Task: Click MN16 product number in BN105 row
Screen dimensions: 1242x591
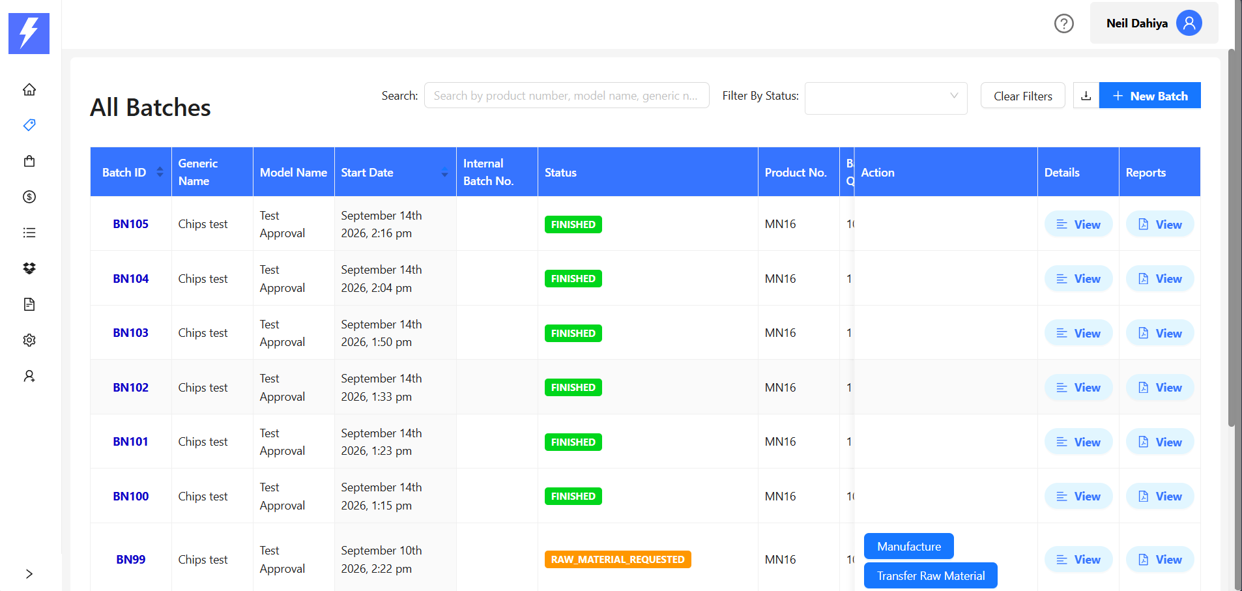Action: (x=781, y=224)
